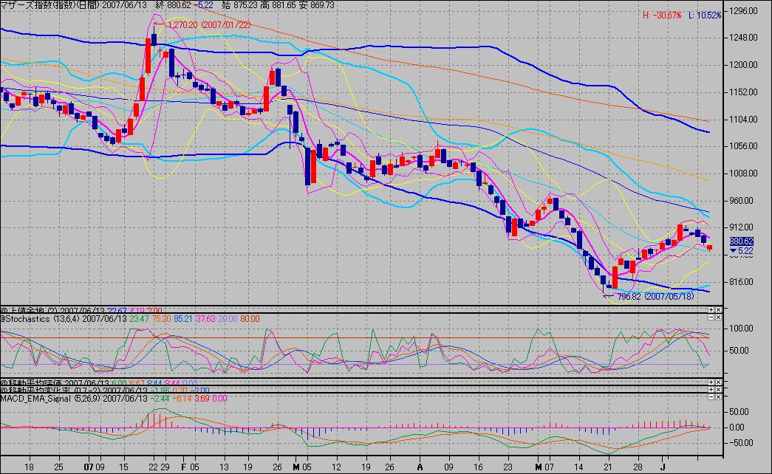The width and height of the screenshot is (772, 474).
Task: Close the Stochastics indicator panel
Action: (x=719, y=317)
